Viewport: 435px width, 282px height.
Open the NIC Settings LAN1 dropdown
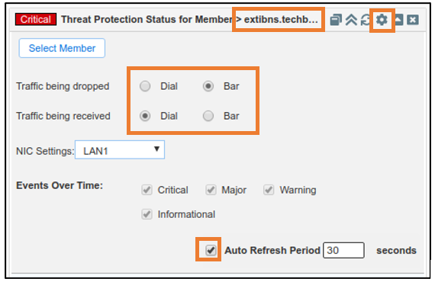120,150
